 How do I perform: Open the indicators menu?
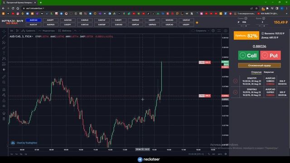pos(47,31)
